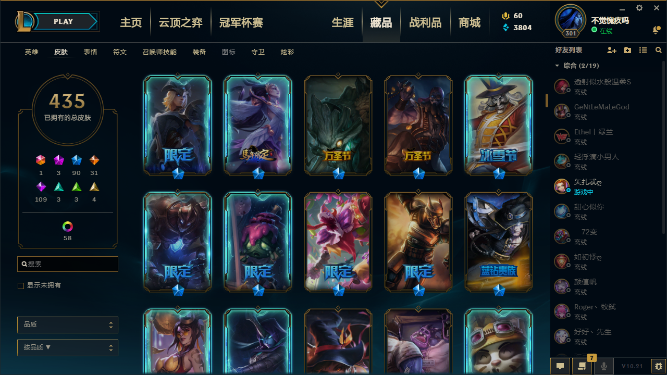Screen dimensions: 667x375
Task: Open the notification bell icon
Action: tap(656, 30)
